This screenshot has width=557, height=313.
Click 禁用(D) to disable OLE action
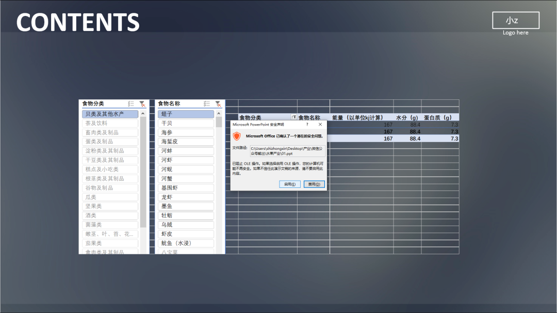point(314,184)
